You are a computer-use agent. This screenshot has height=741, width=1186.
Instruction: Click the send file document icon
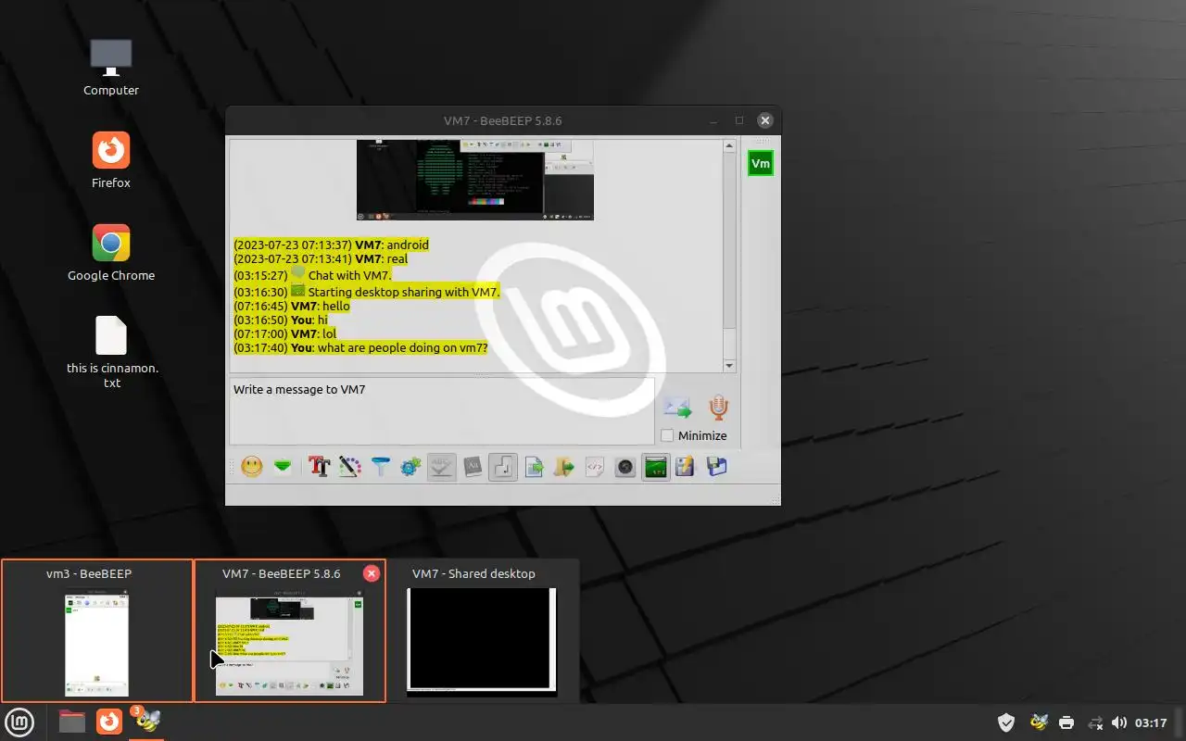pyautogui.click(x=534, y=467)
